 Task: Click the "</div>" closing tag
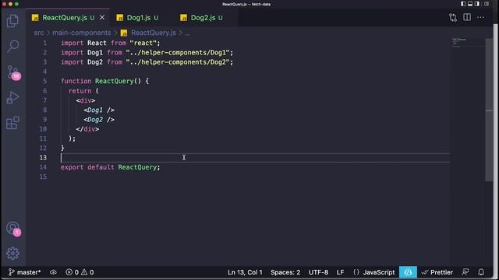coord(87,129)
